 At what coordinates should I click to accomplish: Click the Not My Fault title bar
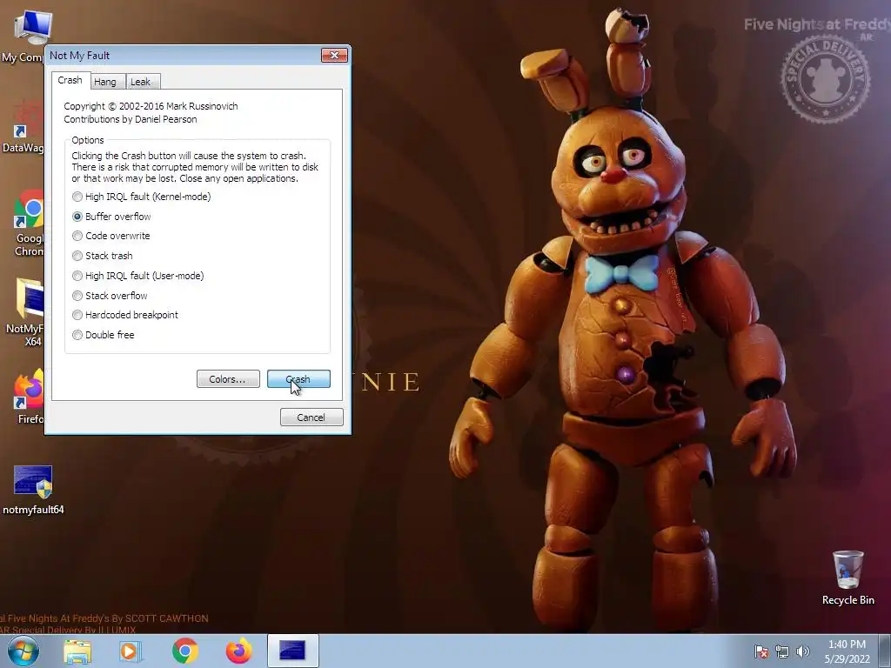tap(184, 55)
